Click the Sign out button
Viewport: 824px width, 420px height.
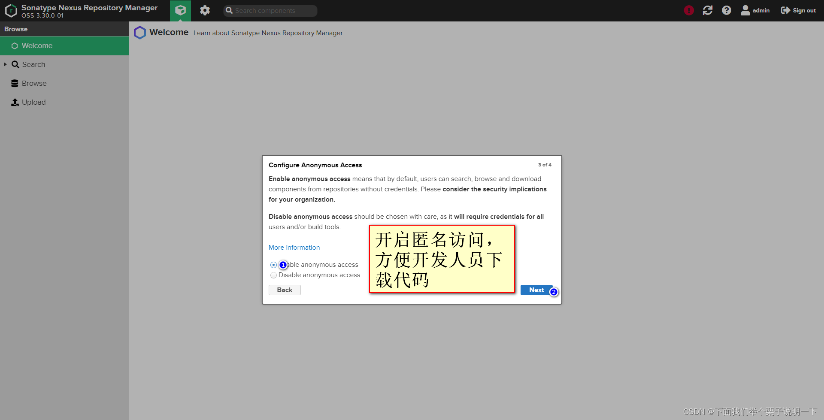(798, 10)
